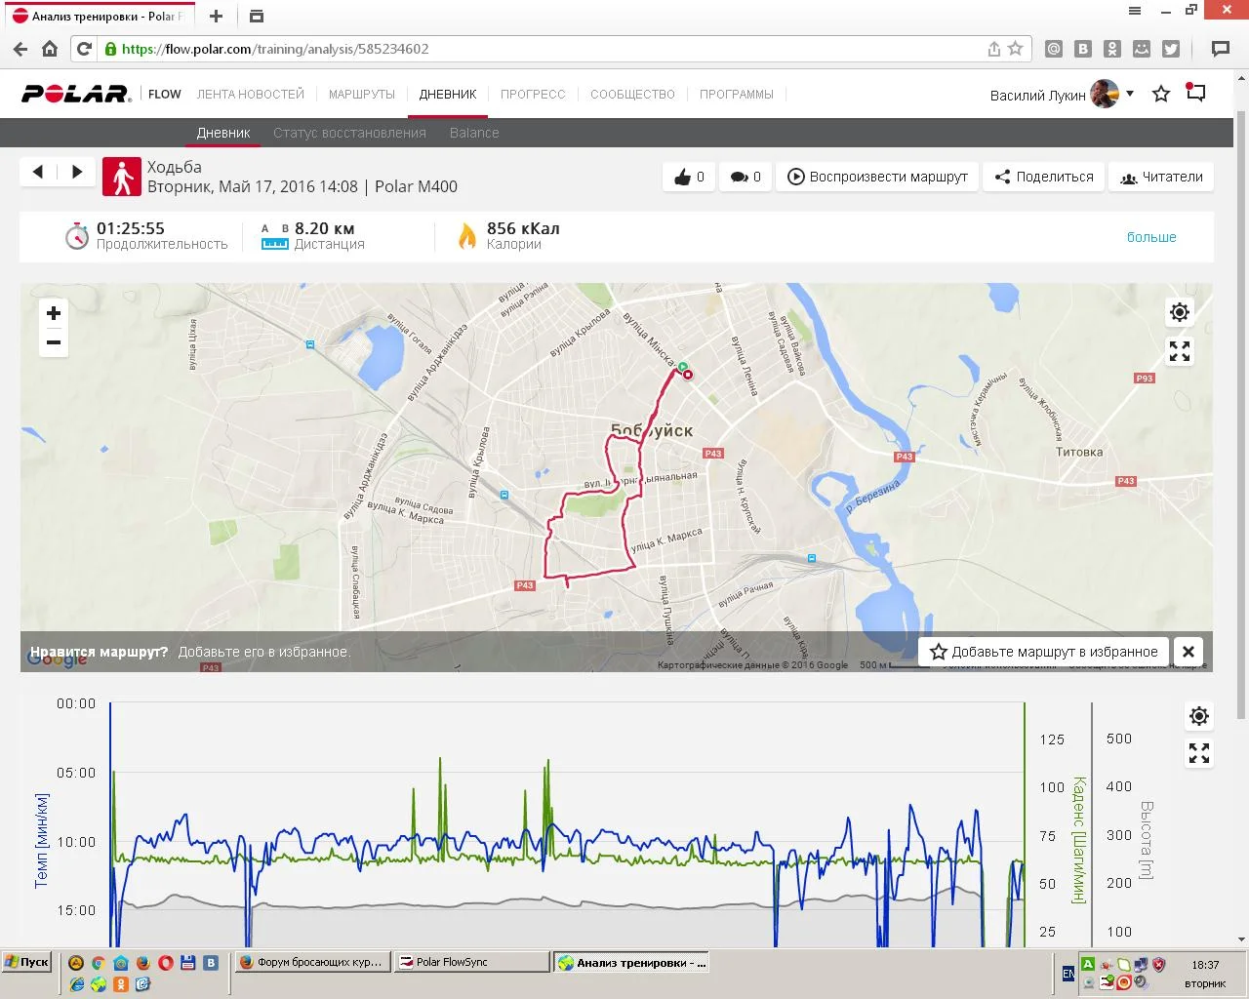Open map settings gear
1249x999 pixels.
1180,312
